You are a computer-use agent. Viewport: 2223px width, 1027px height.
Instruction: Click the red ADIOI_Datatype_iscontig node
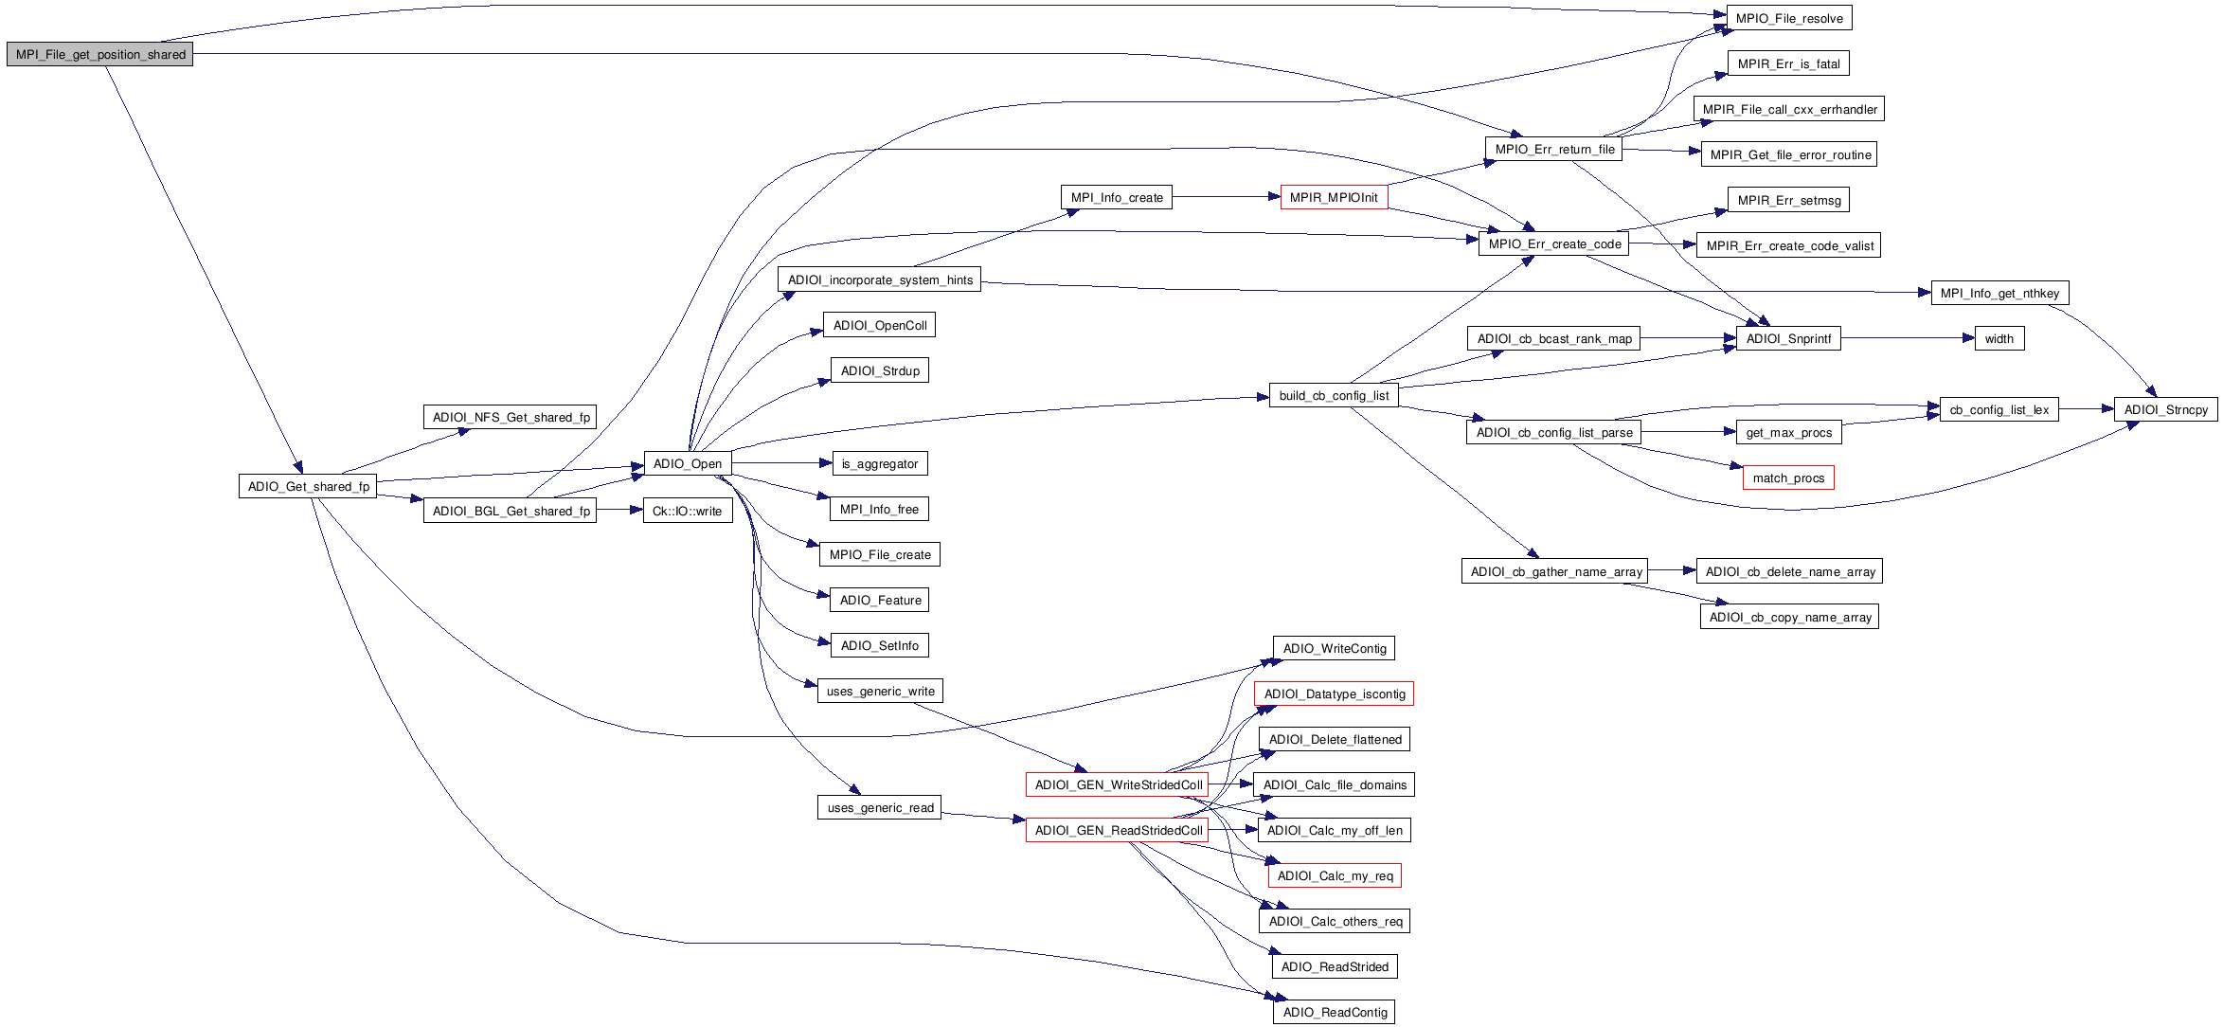coord(1334,694)
